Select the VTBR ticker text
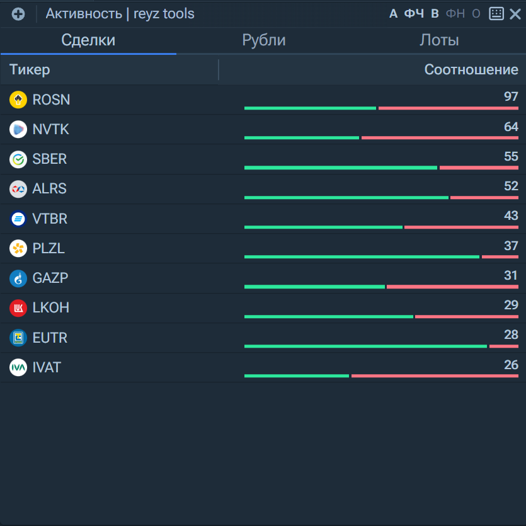 pos(50,219)
